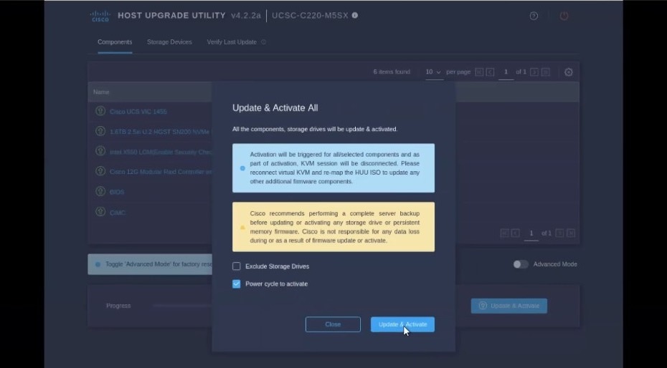The height and width of the screenshot is (368, 667).
Task: Go to last page in bottom pagination
Action: (571, 233)
